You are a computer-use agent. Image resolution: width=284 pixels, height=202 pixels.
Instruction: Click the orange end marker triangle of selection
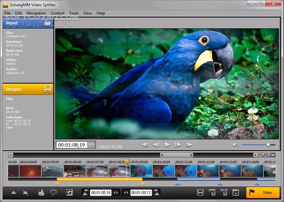(142, 184)
